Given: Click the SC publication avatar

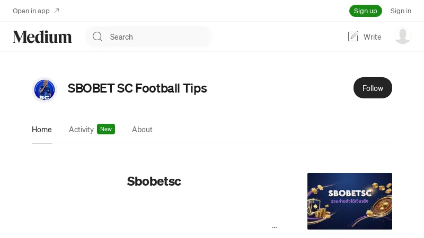Looking at the screenshot, I should click(x=45, y=89).
